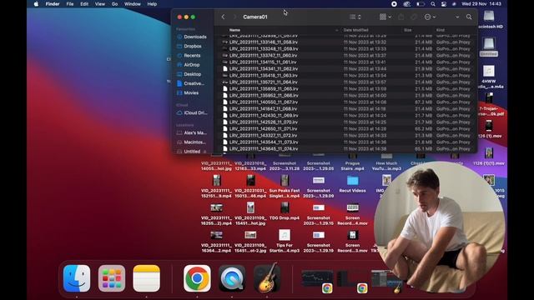
Task: Open Spotlight search from the menu bar
Action: pos(432,4)
